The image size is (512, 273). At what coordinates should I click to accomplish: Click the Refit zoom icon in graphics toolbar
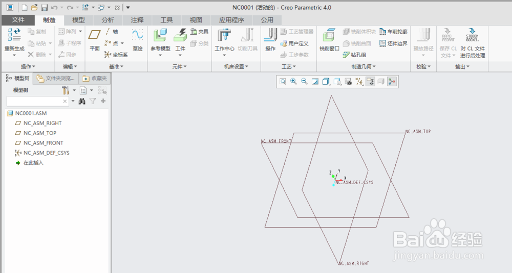click(x=283, y=81)
